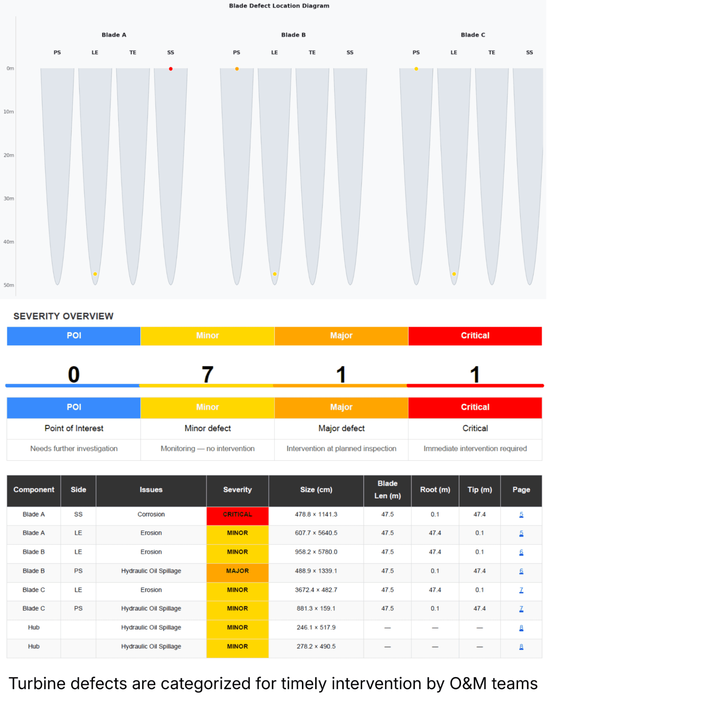Click the red Critical header in Severity Overview
Image resolution: width=705 pixels, height=705 pixels.
475,336
